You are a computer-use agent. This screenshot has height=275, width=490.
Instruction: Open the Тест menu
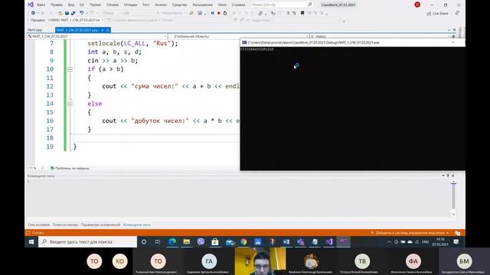[146, 5]
